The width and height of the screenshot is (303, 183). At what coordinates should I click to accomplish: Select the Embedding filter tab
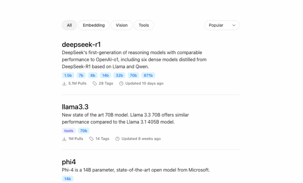point(94,25)
